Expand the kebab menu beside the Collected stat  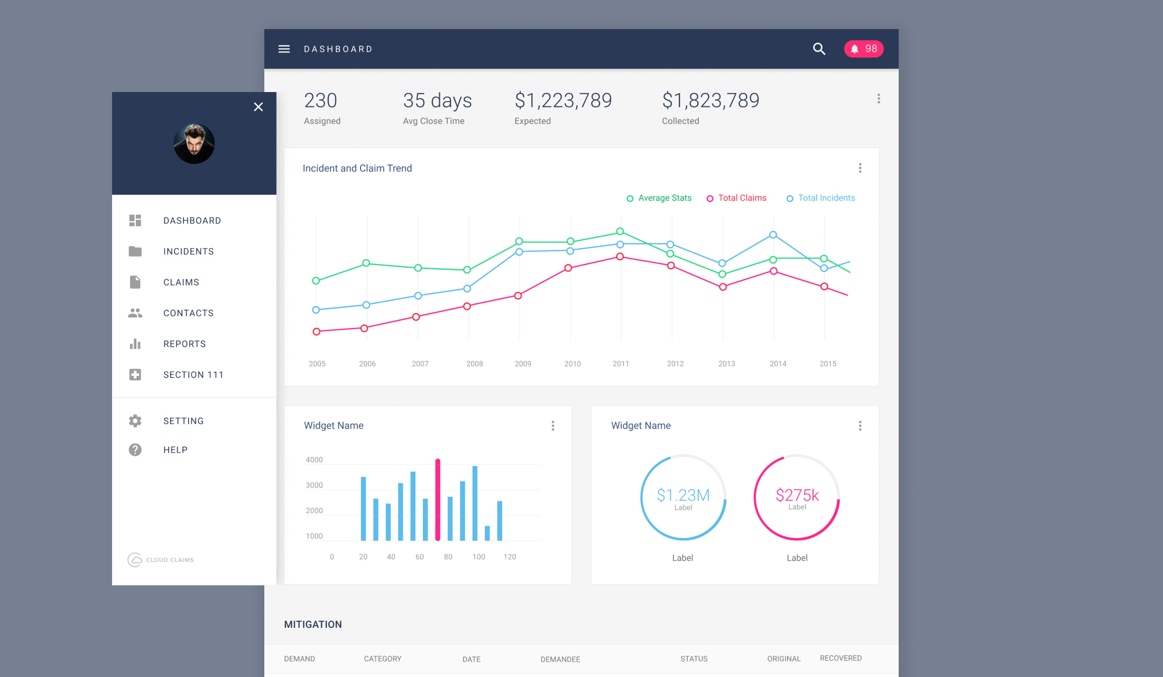pyautogui.click(x=879, y=99)
